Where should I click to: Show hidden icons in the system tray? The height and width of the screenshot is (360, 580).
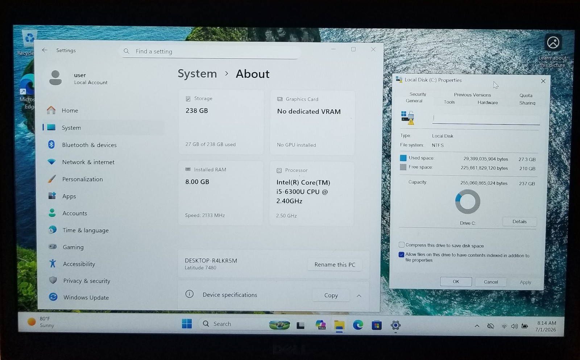(x=477, y=326)
